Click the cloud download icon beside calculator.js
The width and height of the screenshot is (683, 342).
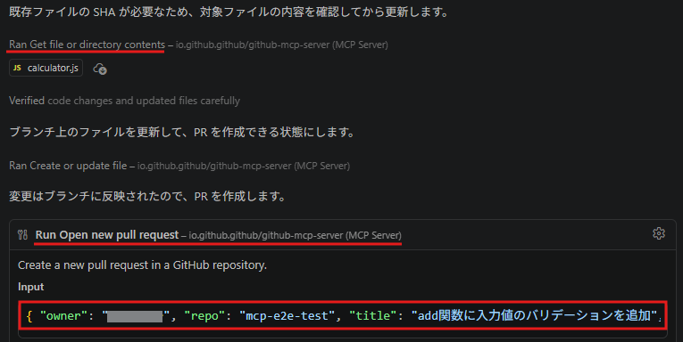[100, 69]
